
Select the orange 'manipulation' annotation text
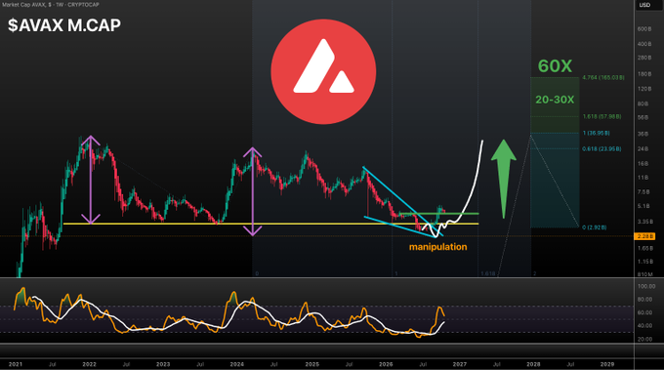coord(437,247)
